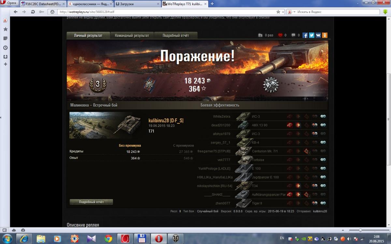
Task: Open Windows Start menu
Action: (x=7, y=239)
